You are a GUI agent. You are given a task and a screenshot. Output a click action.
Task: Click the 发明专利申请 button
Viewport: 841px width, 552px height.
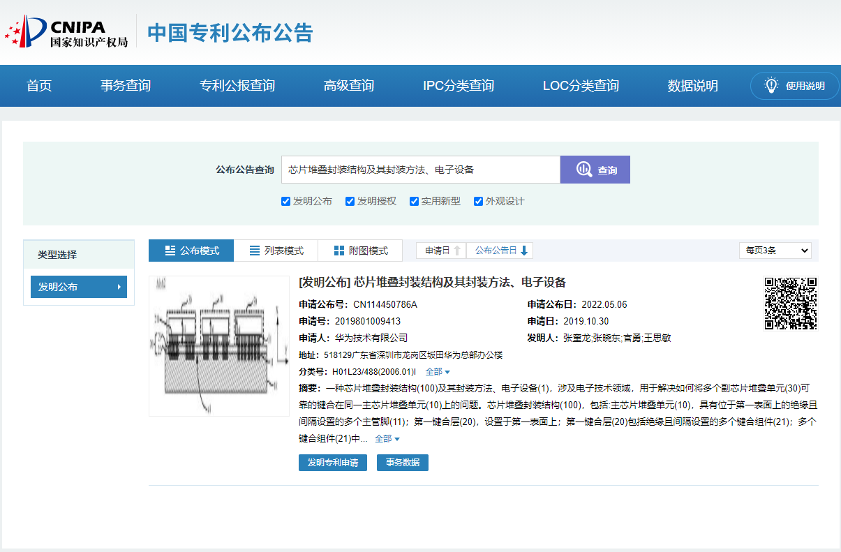[x=333, y=462]
